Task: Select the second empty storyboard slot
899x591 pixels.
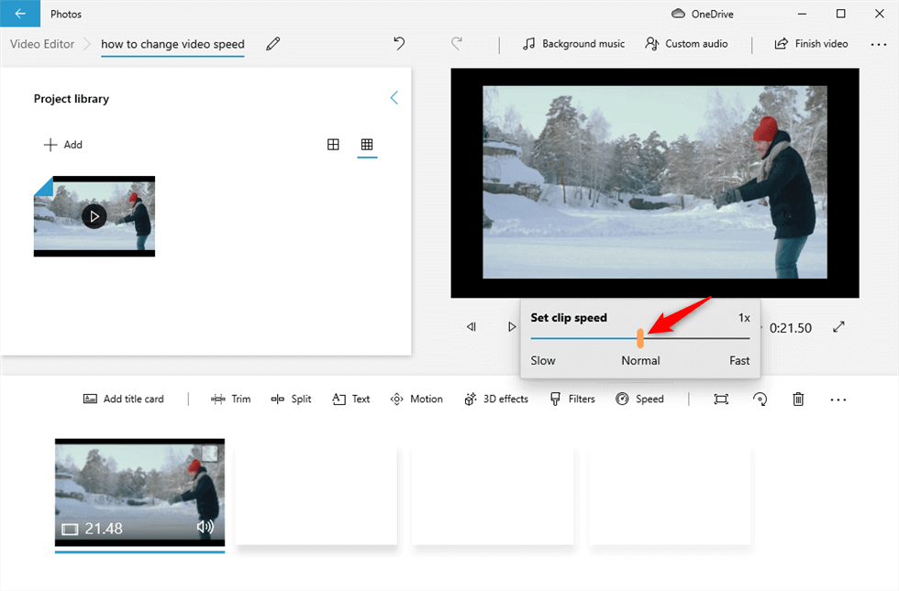Action: click(x=493, y=497)
